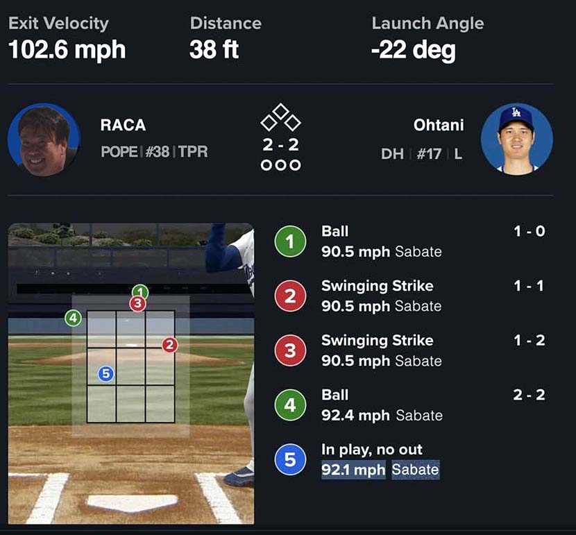Click blue pitch 5 circle in list

pyautogui.click(x=290, y=459)
